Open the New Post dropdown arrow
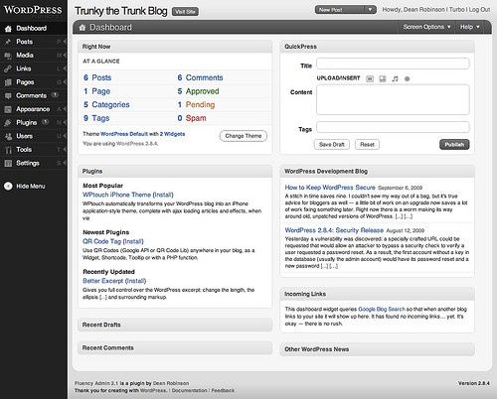 coord(370,10)
